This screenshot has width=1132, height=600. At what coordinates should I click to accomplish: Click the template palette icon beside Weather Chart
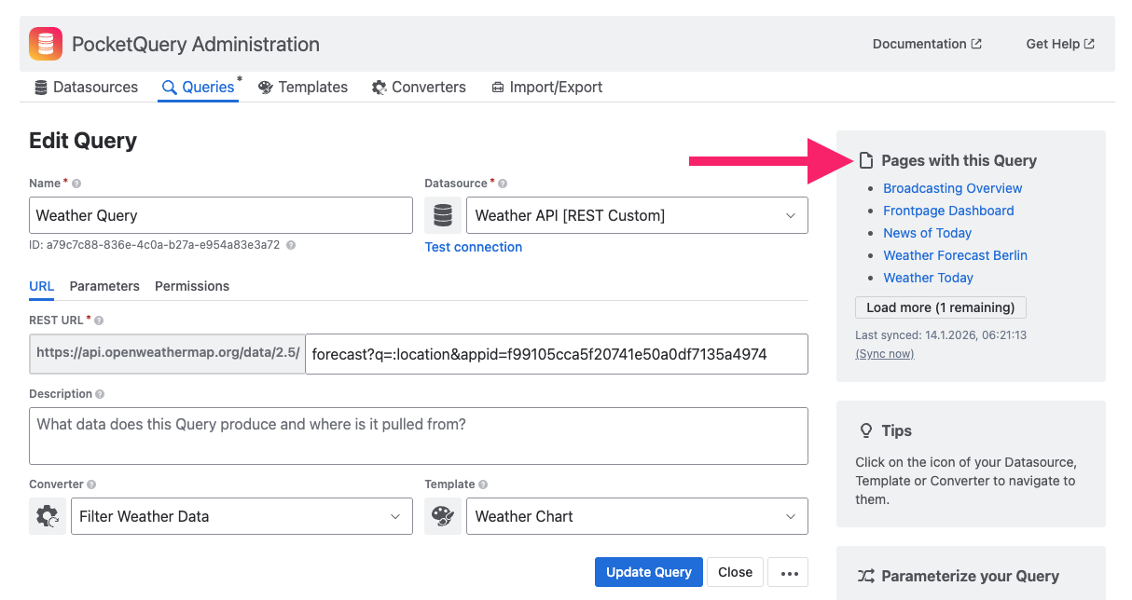coord(443,516)
